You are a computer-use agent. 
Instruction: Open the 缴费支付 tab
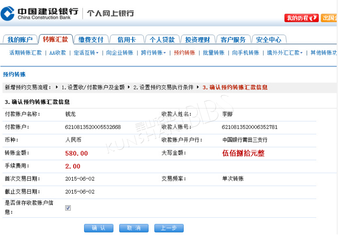91,40
